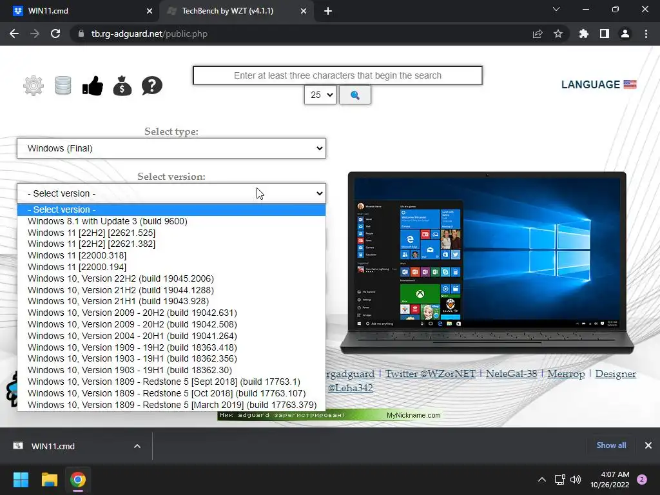Open the Chrome three-dot menu

click(646, 34)
